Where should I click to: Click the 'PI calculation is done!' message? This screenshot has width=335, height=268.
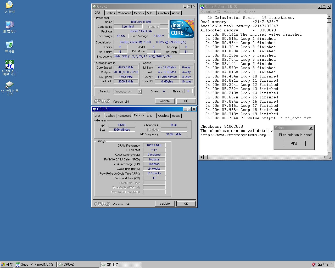click(x=295, y=135)
